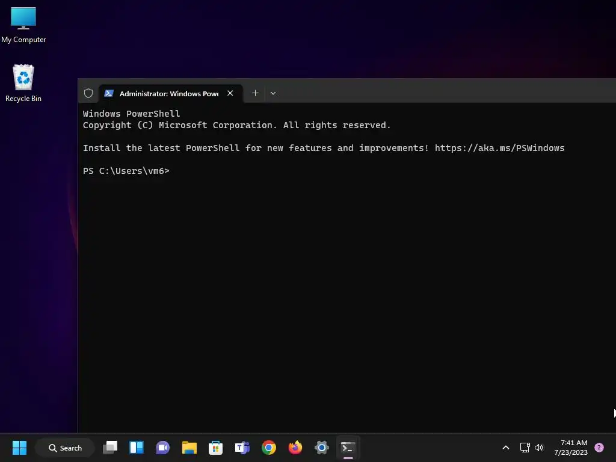Open network status tray icon
This screenshot has width=616, height=462.
coord(525,448)
